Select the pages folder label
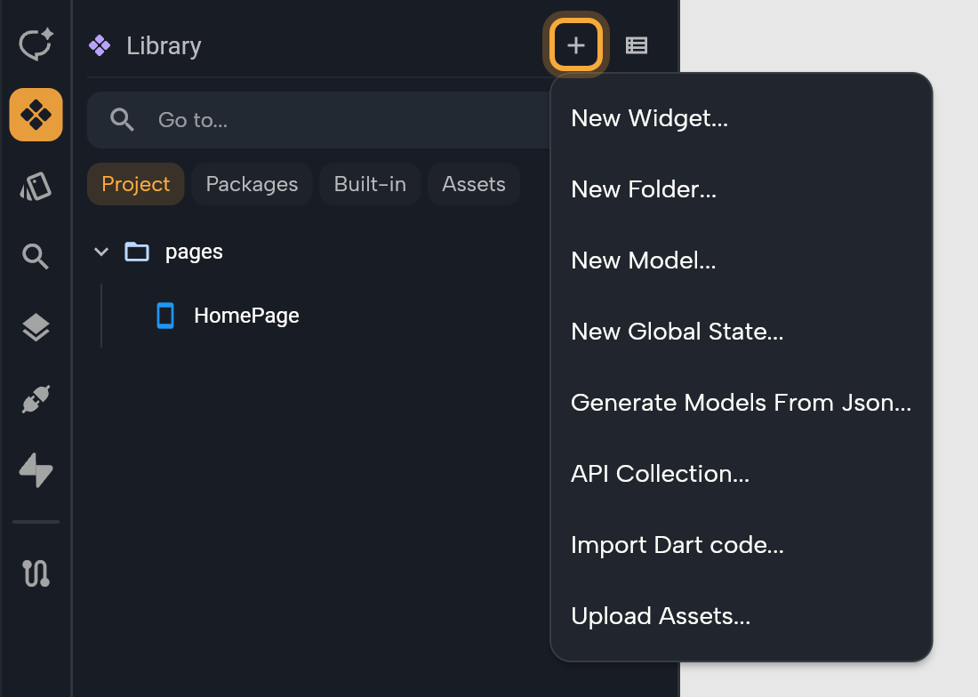The width and height of the screenshot is (978, 697). tap(194, 252)
